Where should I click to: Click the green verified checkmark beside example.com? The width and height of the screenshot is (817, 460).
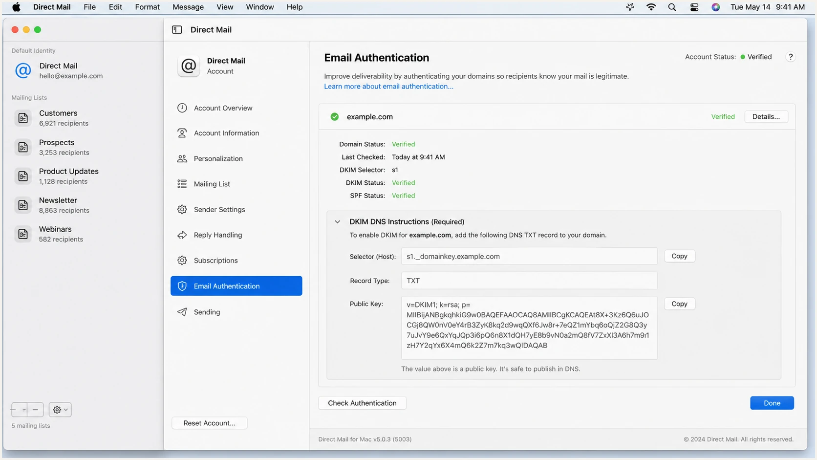click(x=335, y=116)
